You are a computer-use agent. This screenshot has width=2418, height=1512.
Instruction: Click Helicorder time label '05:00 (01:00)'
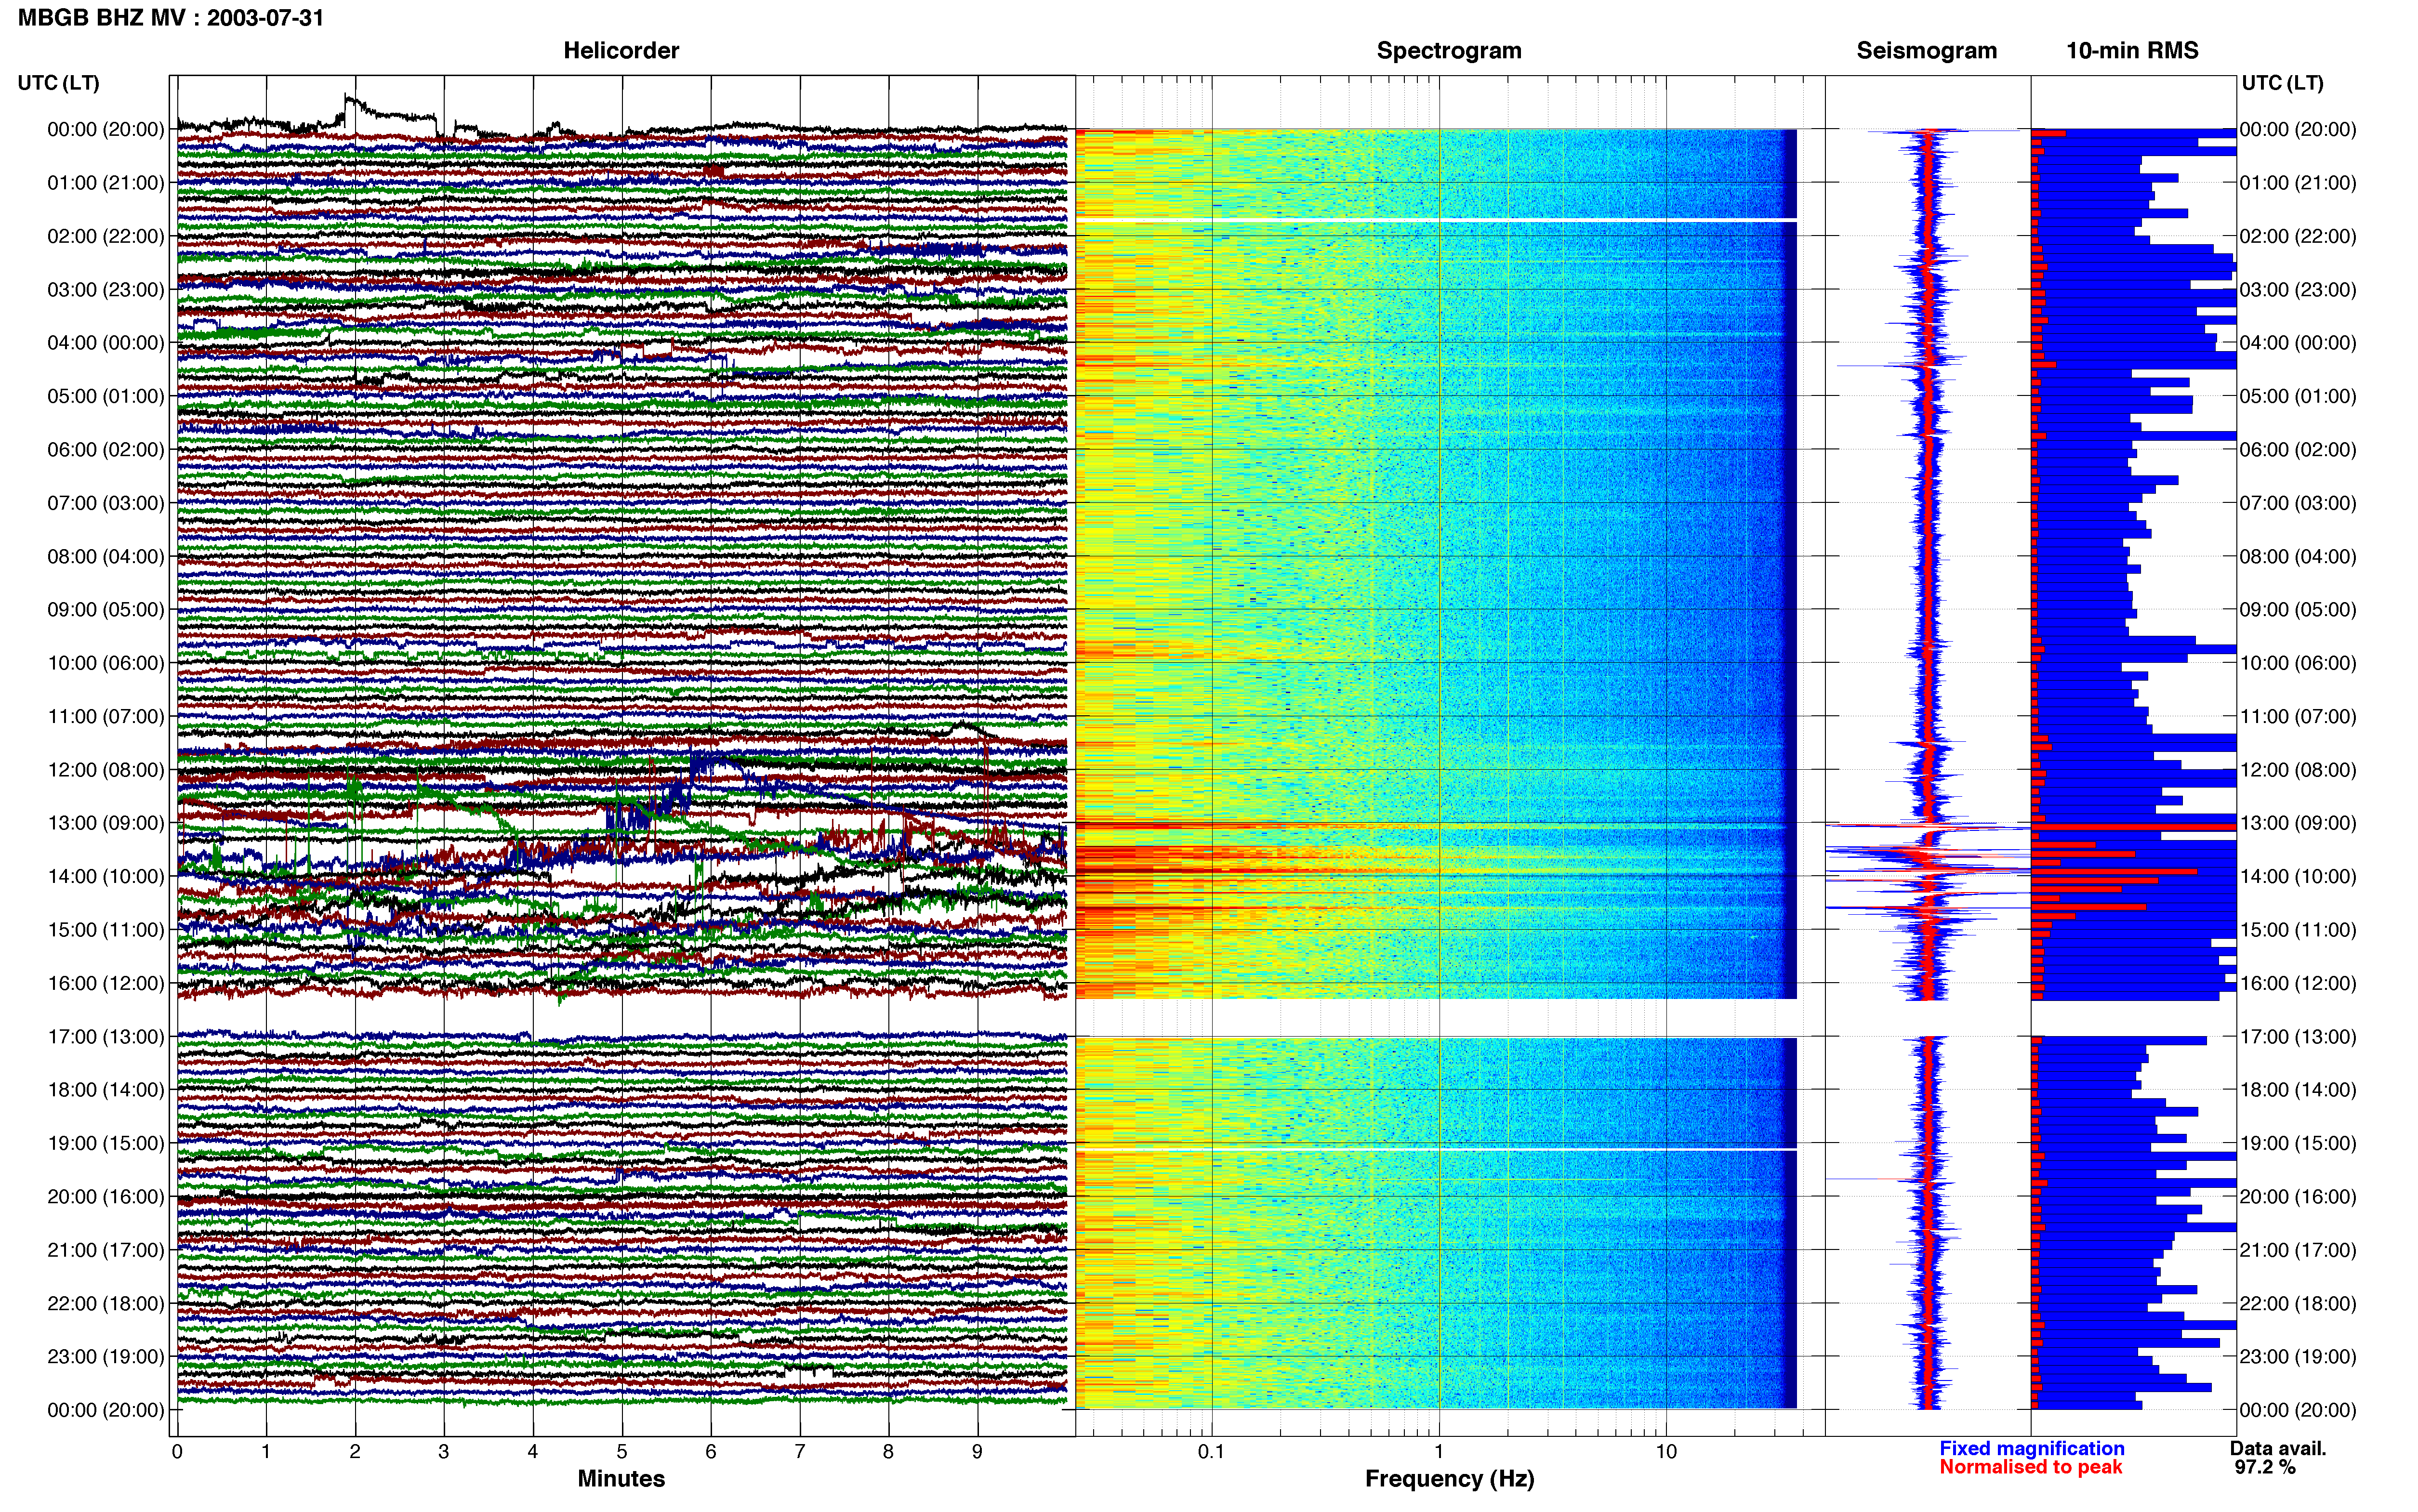coord(106,396)
